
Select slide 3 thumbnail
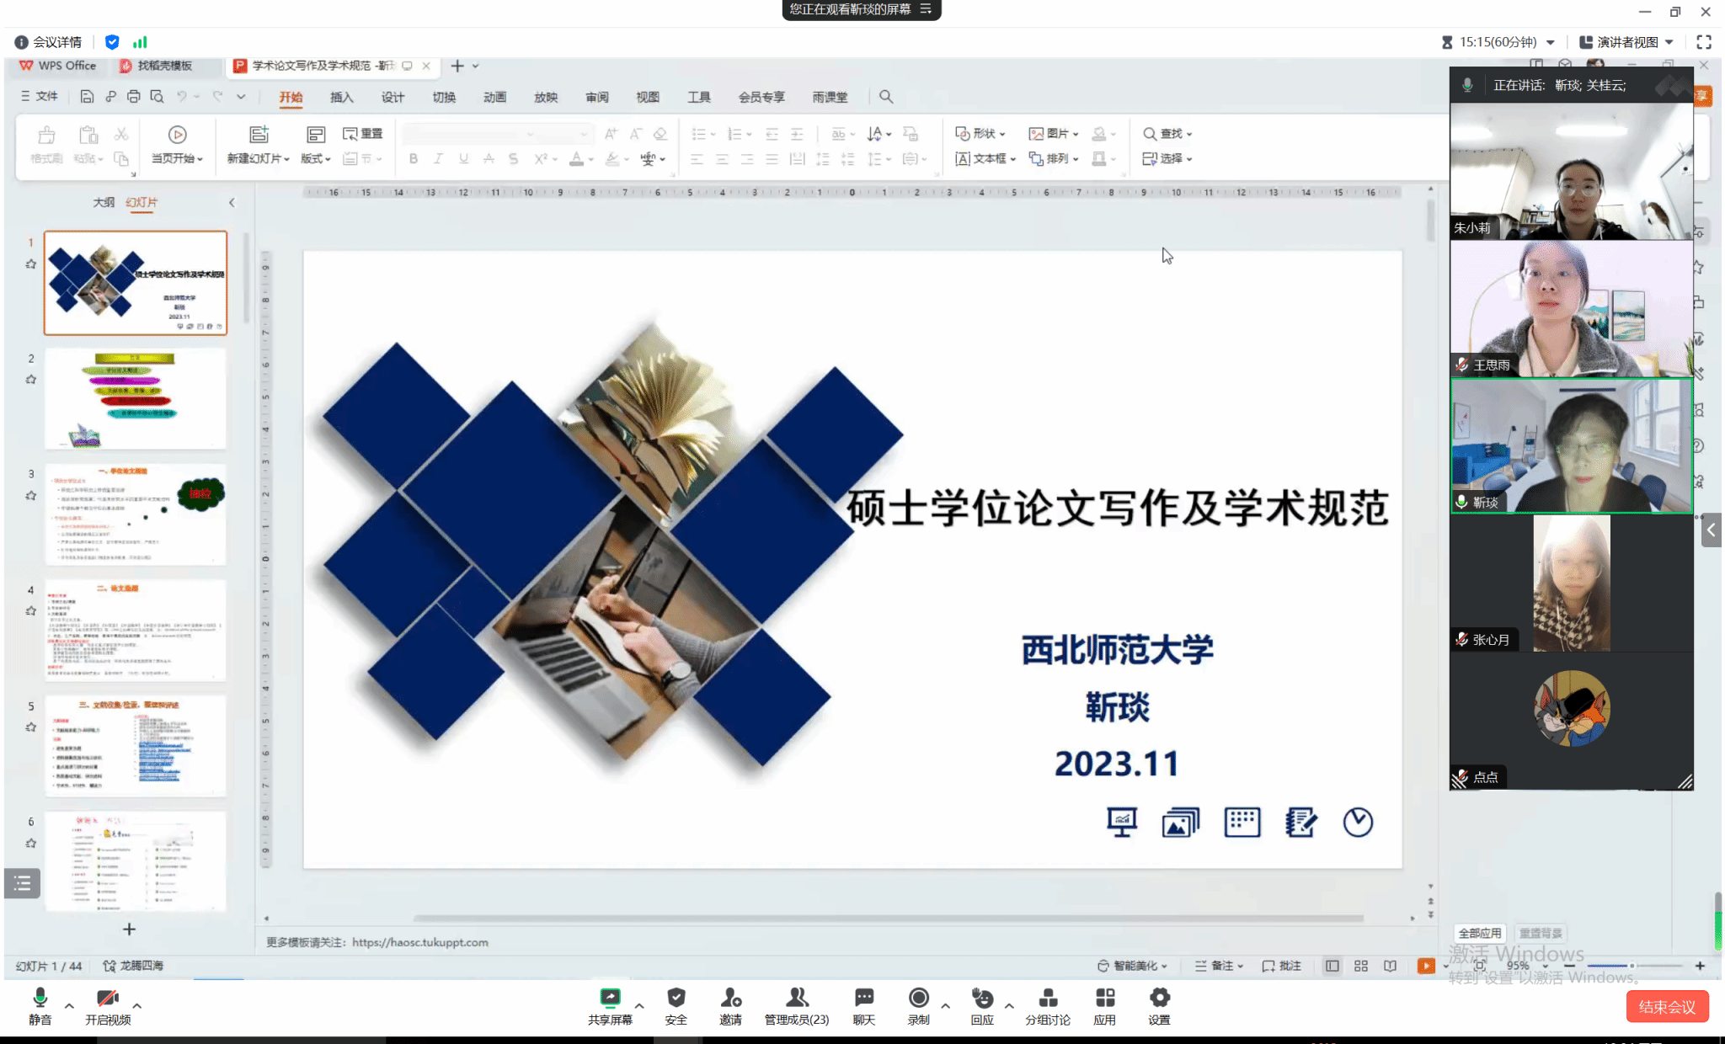tap(136, 514)
